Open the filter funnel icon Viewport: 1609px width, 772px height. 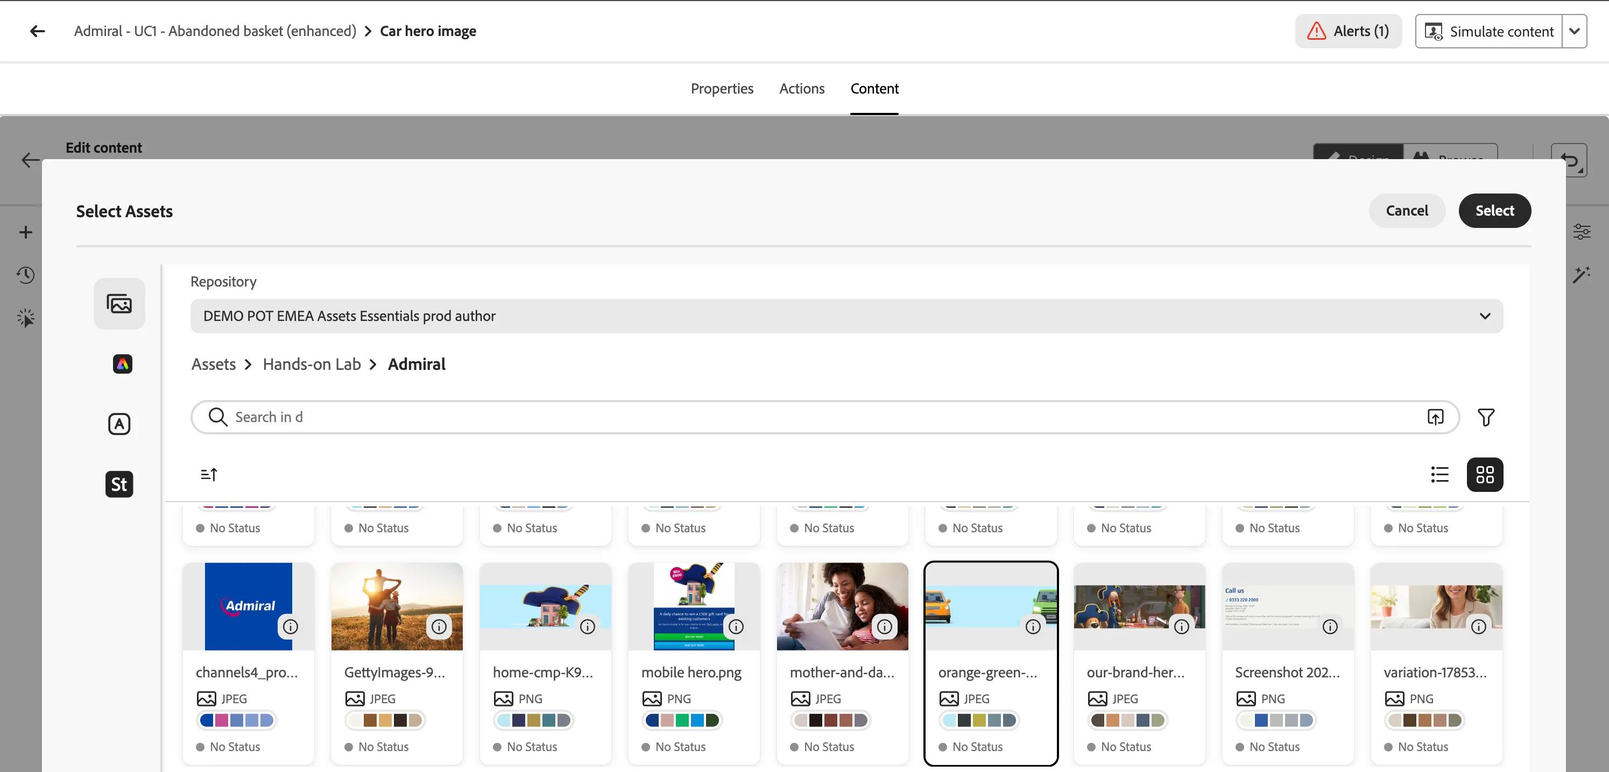click(x=1486, y=417)
